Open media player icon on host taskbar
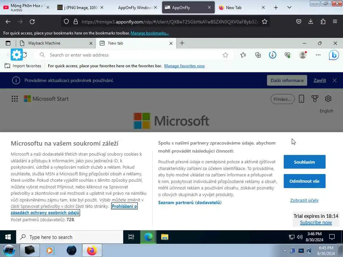 50,250
